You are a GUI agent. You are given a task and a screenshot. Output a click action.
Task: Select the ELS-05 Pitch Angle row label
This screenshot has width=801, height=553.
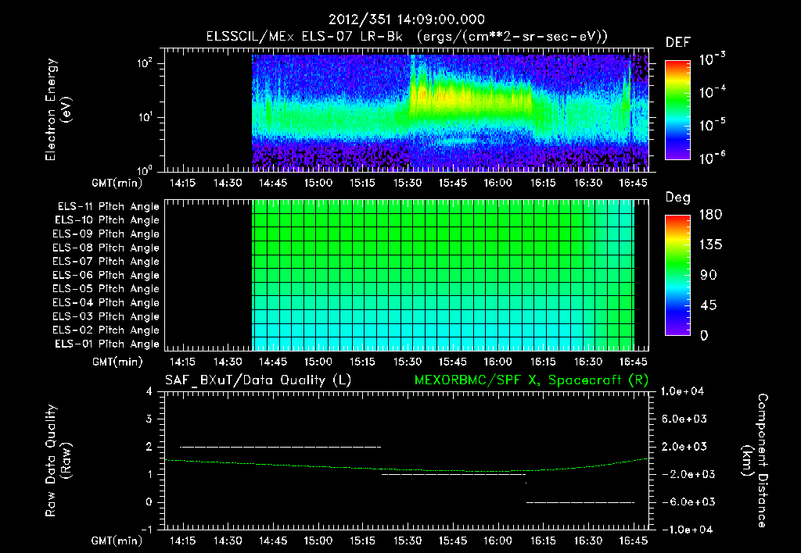pos(106,289)
